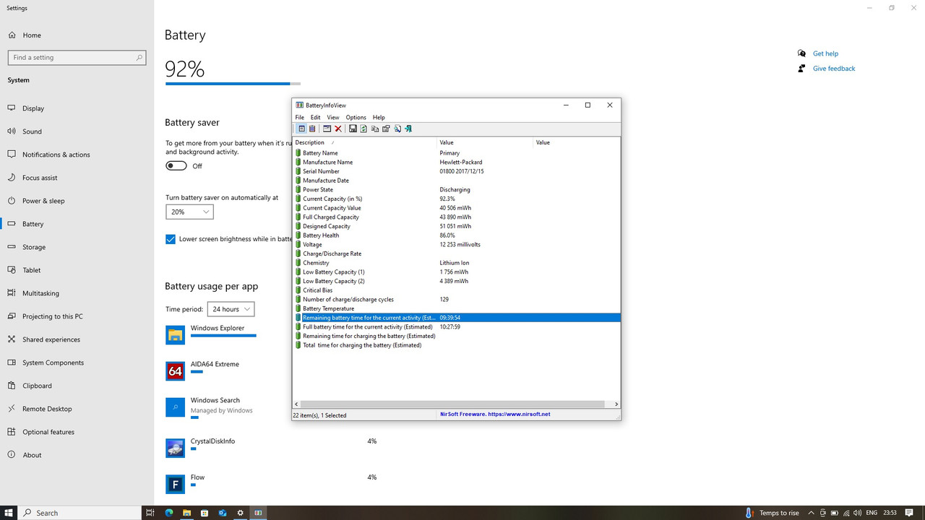Select the Show Battery Information toolbar icon
The width and height of the screenshot is (925, 520).
[302, 129]
